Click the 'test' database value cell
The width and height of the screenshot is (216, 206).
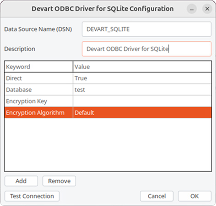coord(142,89)
